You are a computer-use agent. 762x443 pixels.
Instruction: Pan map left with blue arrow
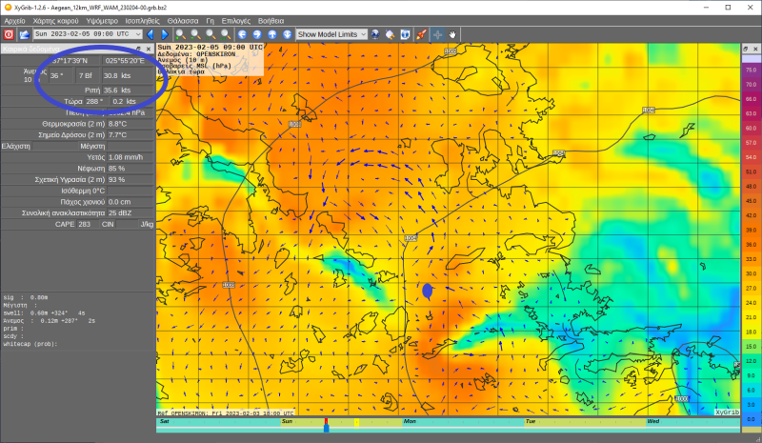coord(242,34)
